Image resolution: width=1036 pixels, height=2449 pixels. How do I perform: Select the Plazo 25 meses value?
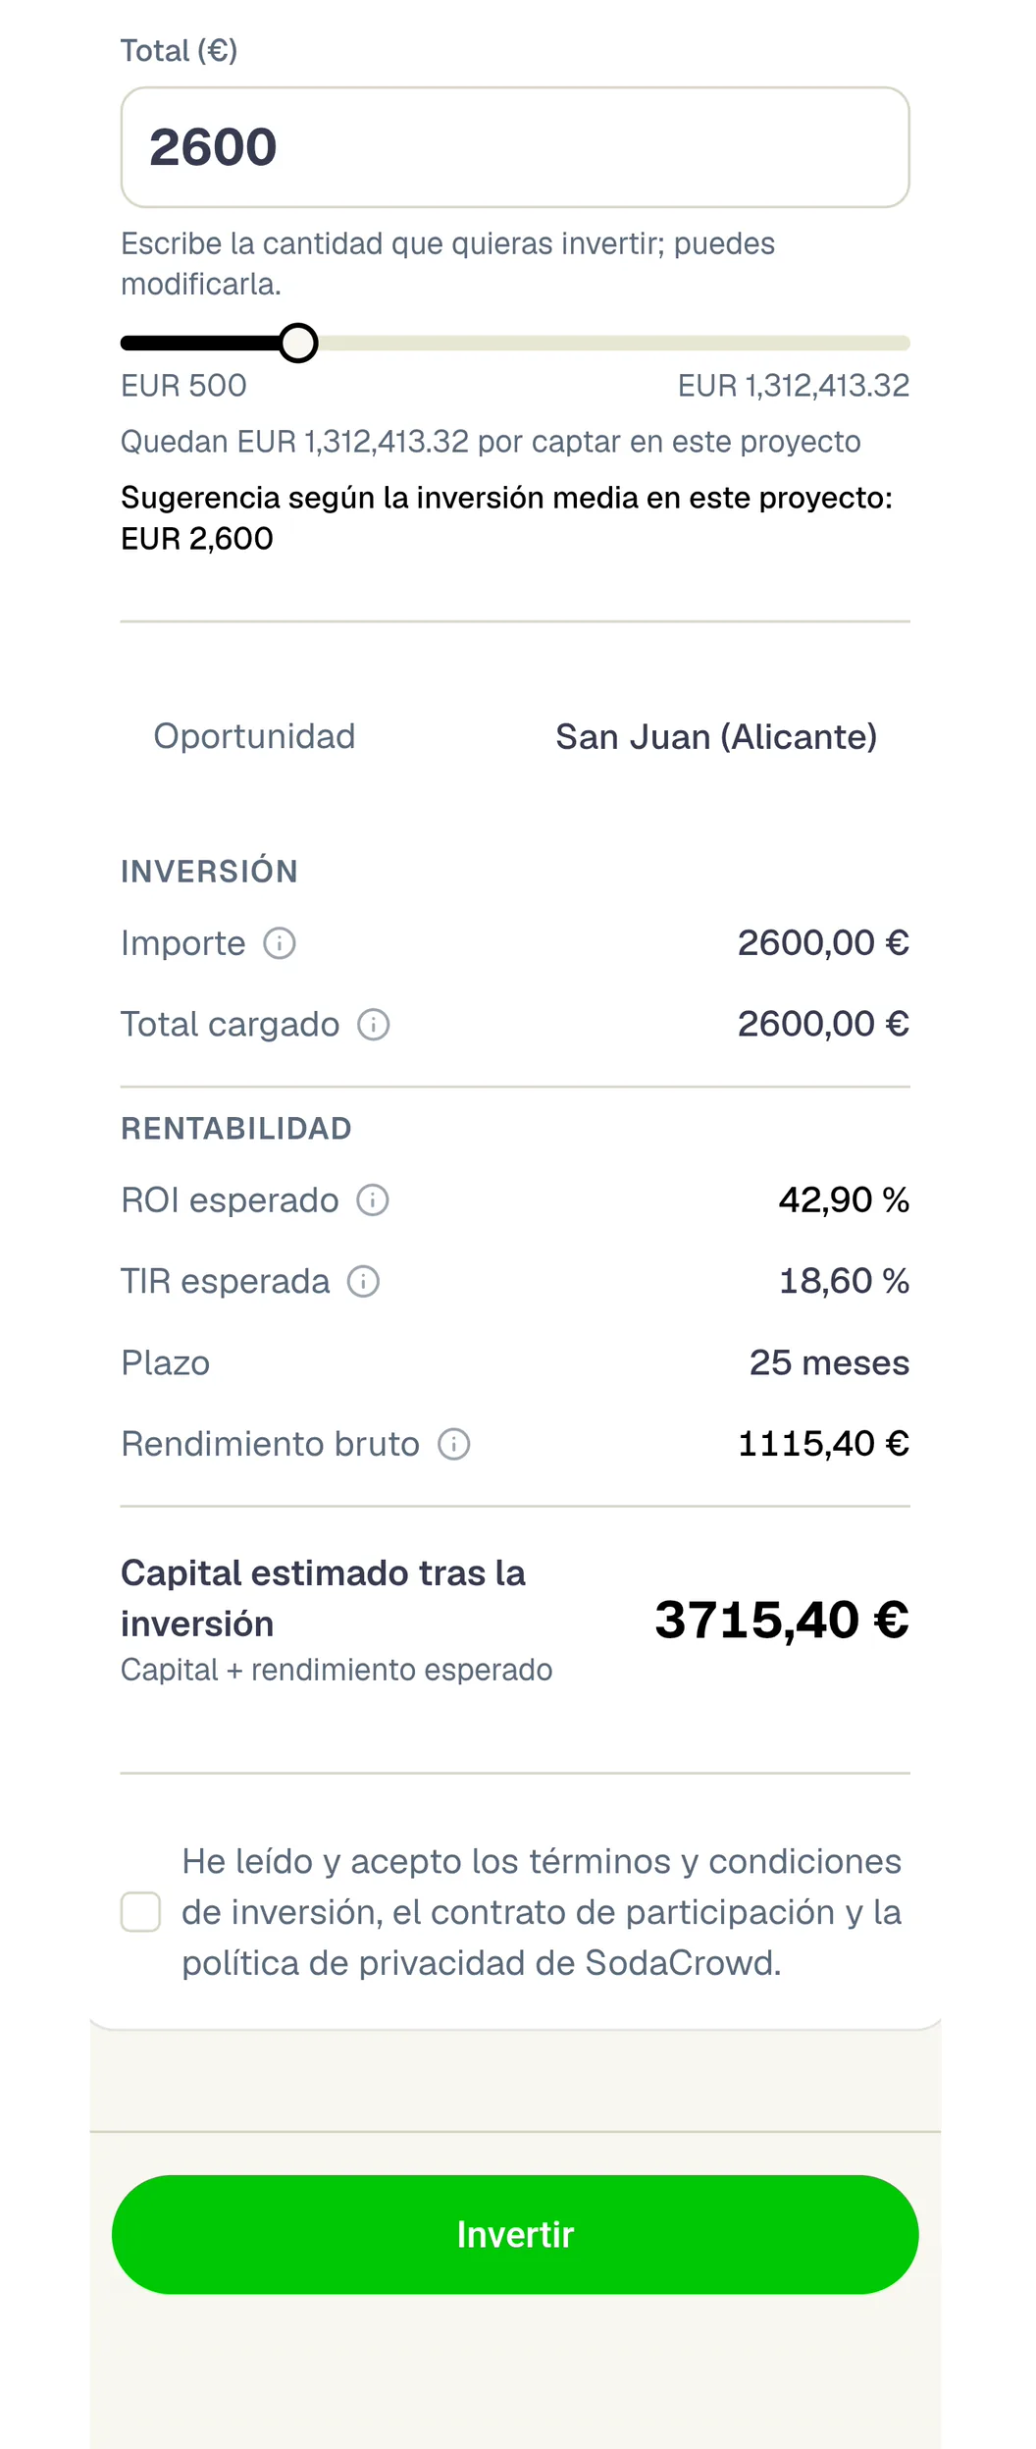point(829,1362)
